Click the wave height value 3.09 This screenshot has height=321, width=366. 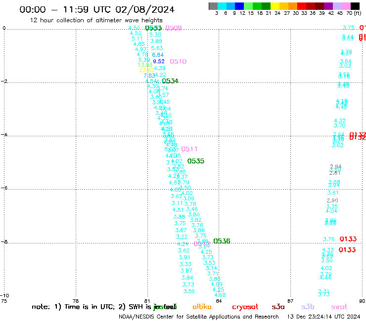click(188, 199)
